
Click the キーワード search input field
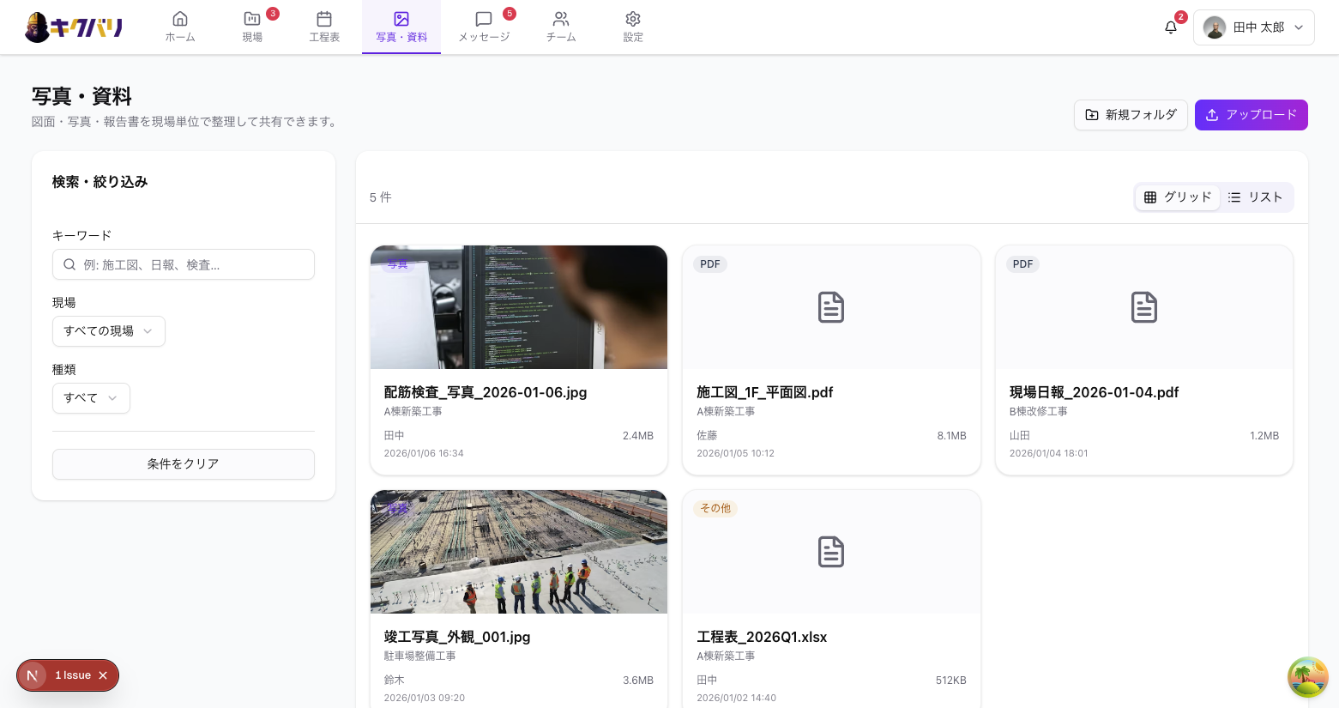184,265
